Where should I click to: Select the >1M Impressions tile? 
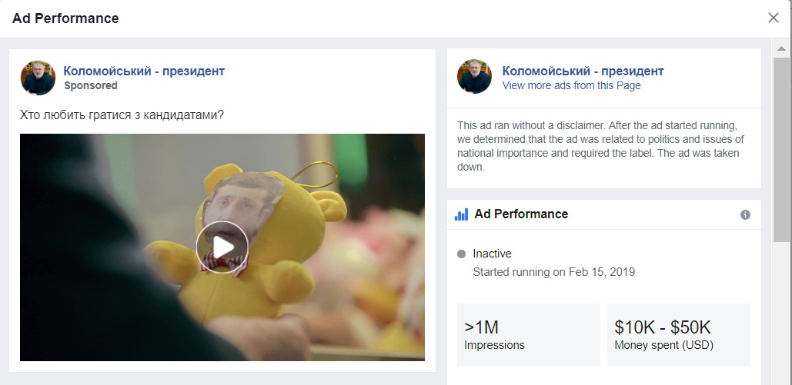point(528,335)
